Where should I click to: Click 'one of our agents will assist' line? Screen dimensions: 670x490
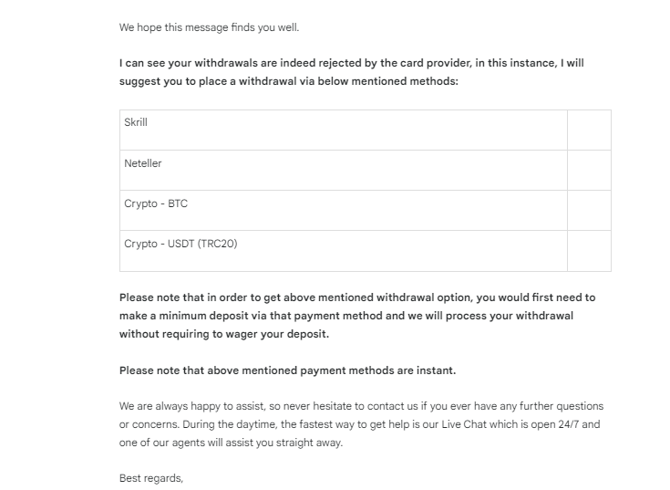click(231, 443)
